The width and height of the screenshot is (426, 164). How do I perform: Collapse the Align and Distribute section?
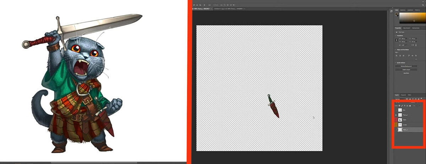pyautogui.click(x=395, y=50)
